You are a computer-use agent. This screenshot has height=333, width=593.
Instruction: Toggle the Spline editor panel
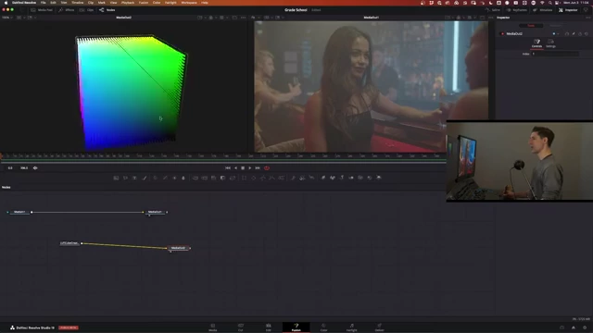point(493,10)
